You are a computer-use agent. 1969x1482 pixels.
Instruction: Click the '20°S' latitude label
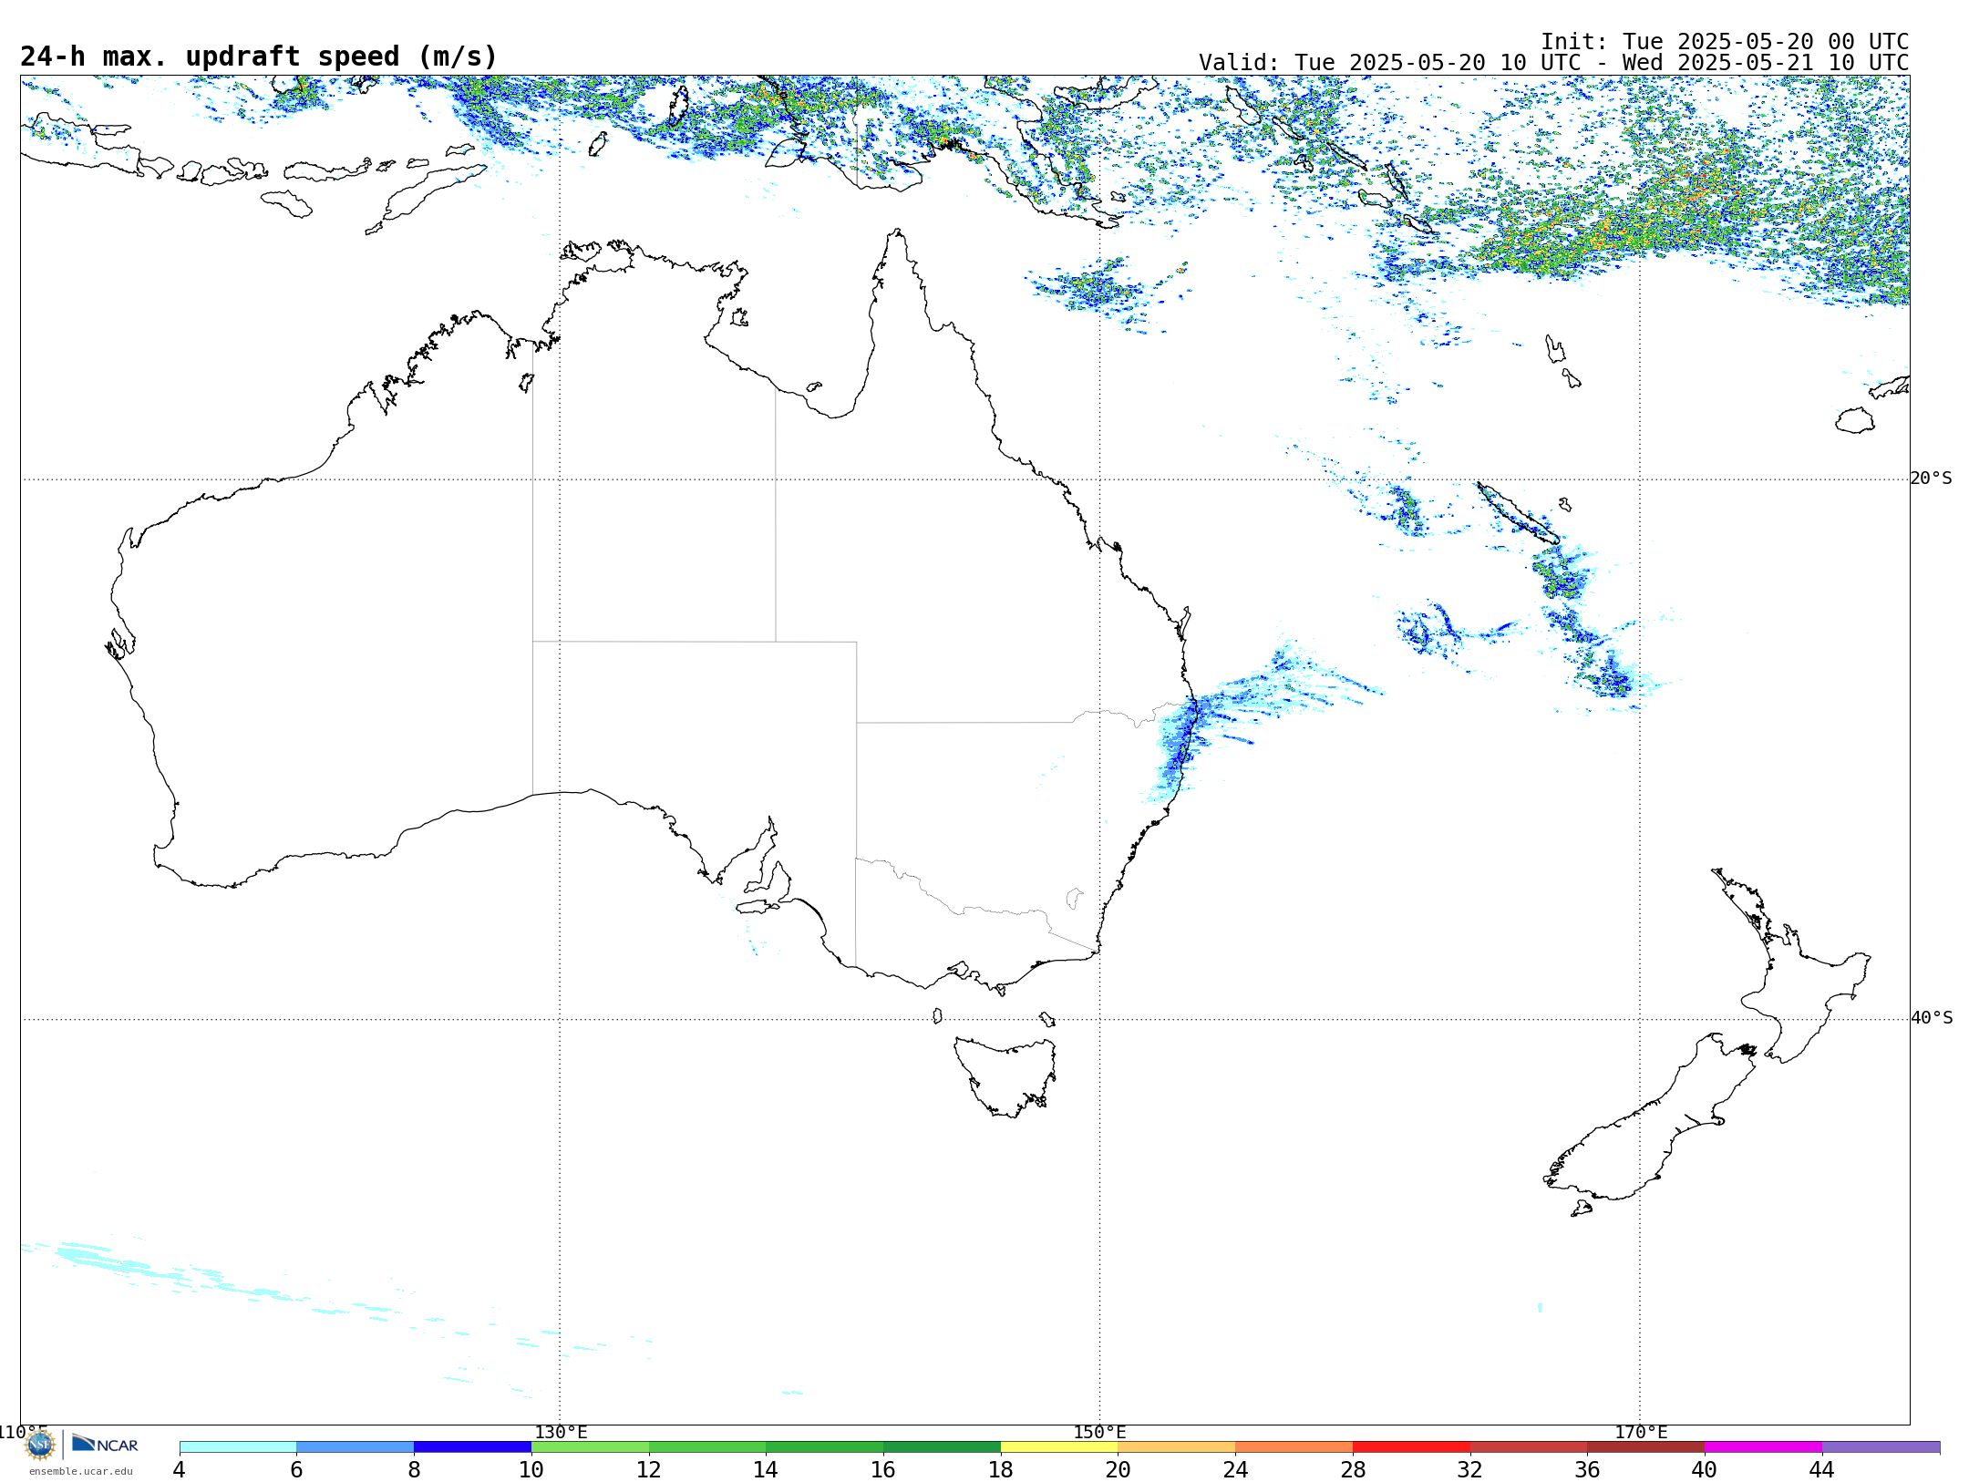(x=1931, y=479)
